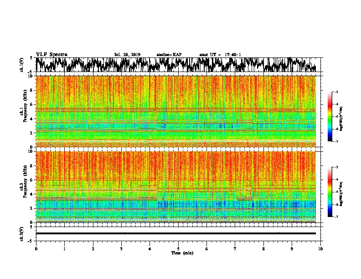The image size is (361, 279).
Task: Click time axis tick label "4"
Action: [x=150, y=249]
